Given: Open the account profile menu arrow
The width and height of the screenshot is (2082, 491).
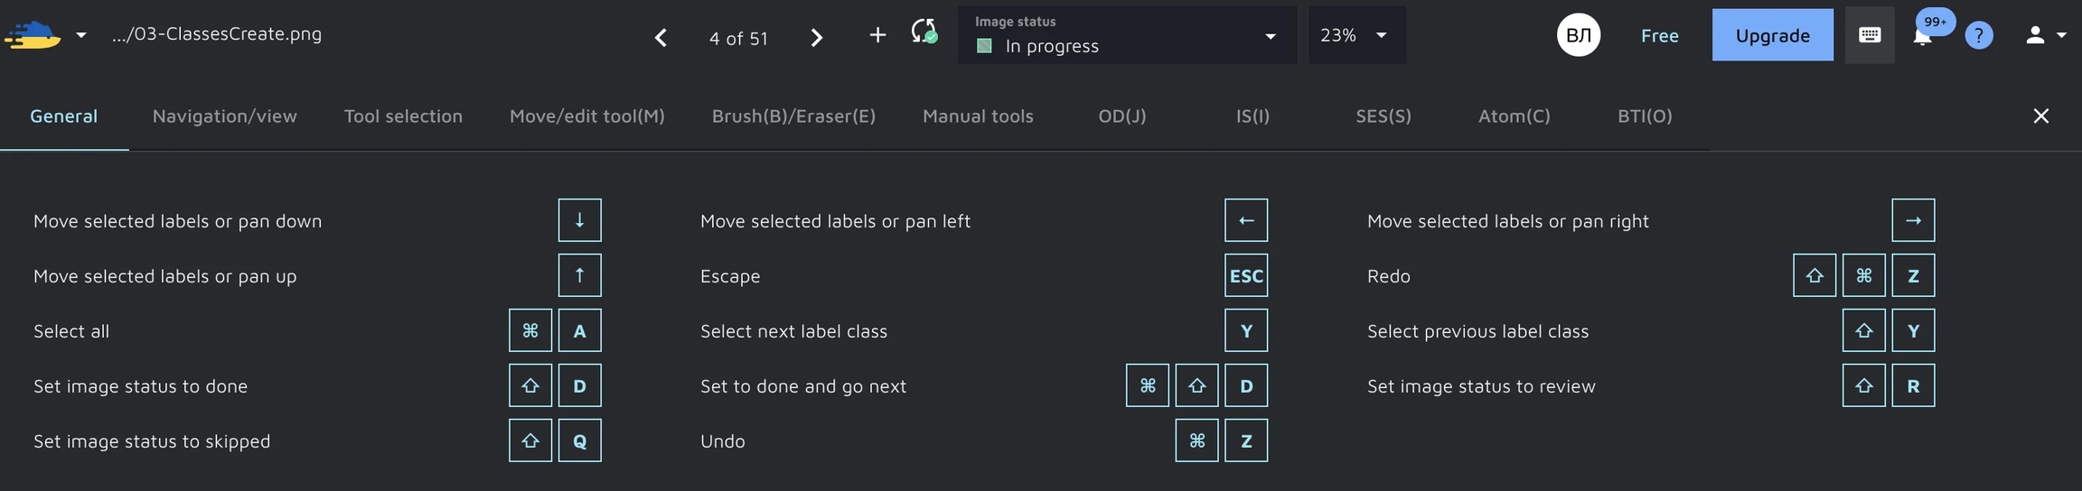Looking at the screenshot, I should tap(2061, 35).
